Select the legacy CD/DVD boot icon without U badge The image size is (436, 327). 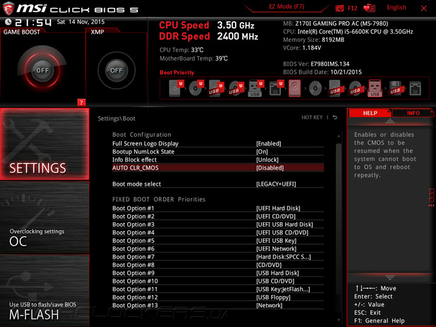point(315,88)
